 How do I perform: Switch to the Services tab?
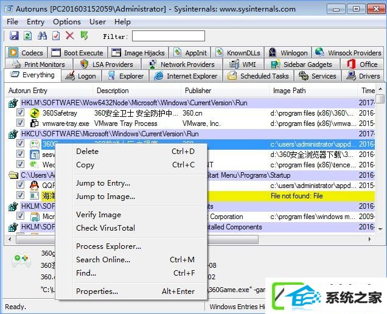tap(318, 76)
